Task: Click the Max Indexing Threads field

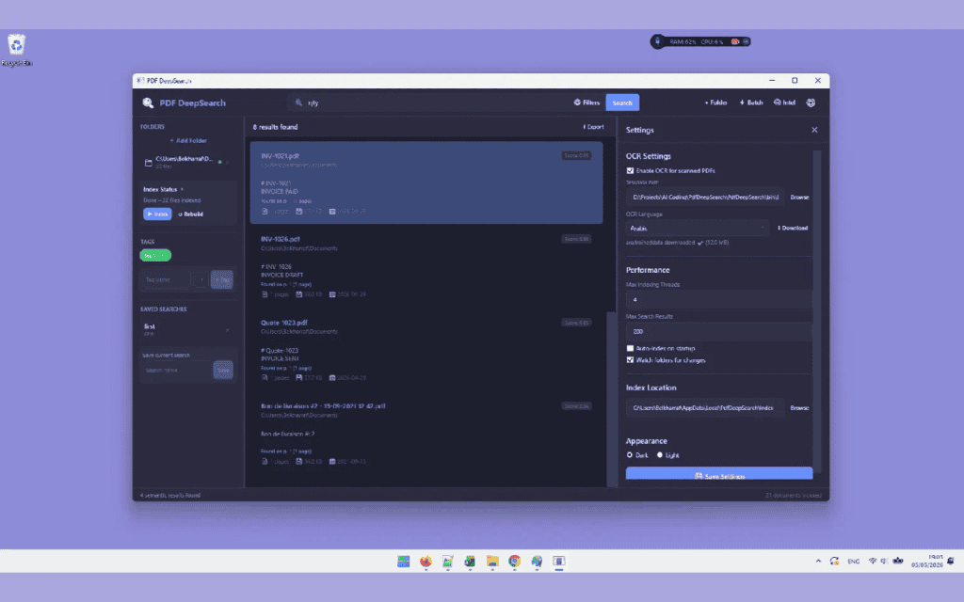Action: click(x=718, y=300)
